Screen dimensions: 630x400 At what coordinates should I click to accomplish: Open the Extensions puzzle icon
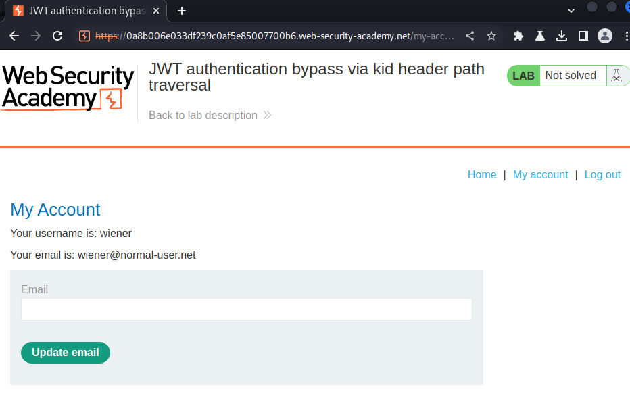point(518,36)
